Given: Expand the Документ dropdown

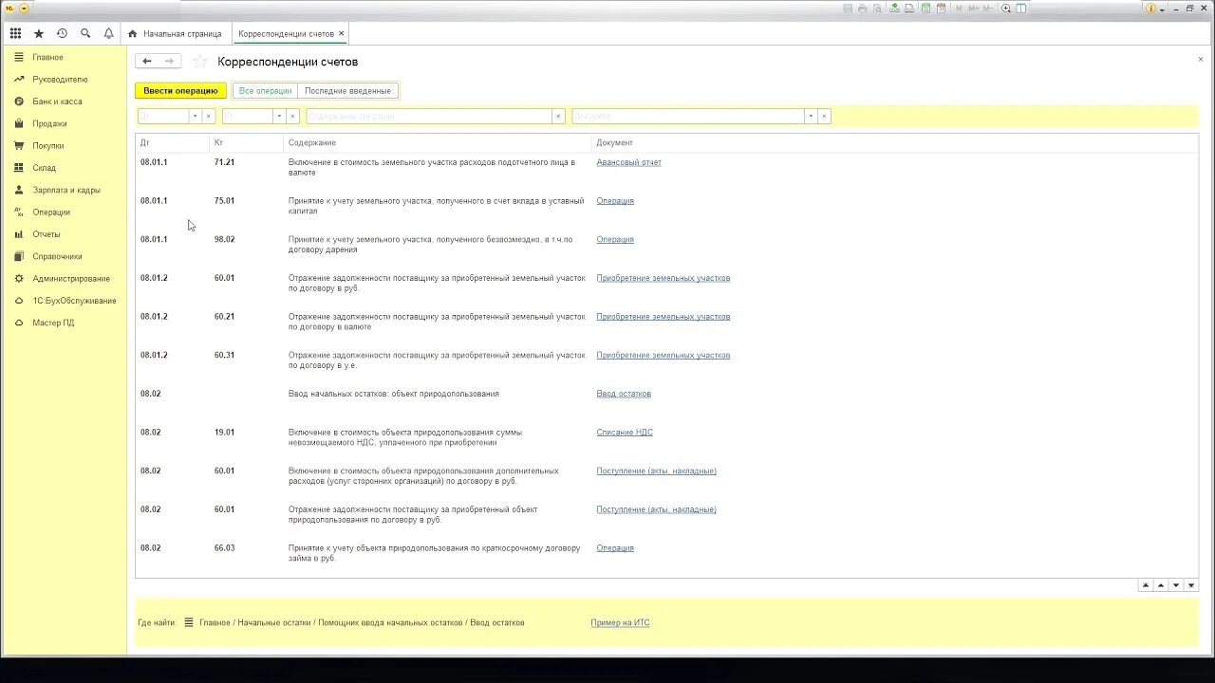Looking at the screenshot, I should tap(811, 116).
